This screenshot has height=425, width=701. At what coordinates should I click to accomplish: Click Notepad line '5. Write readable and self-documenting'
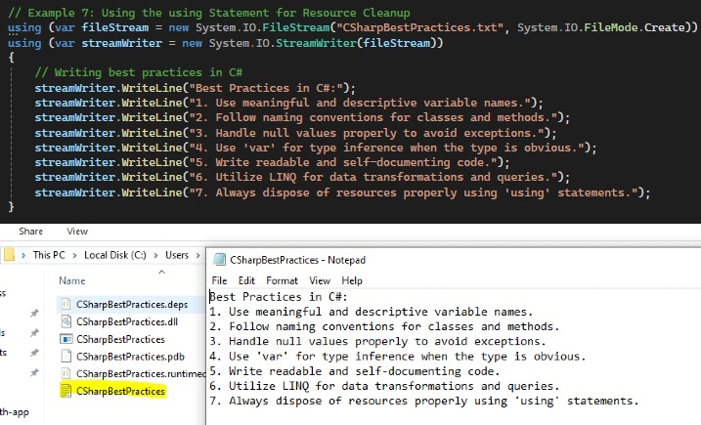point(355,371)
